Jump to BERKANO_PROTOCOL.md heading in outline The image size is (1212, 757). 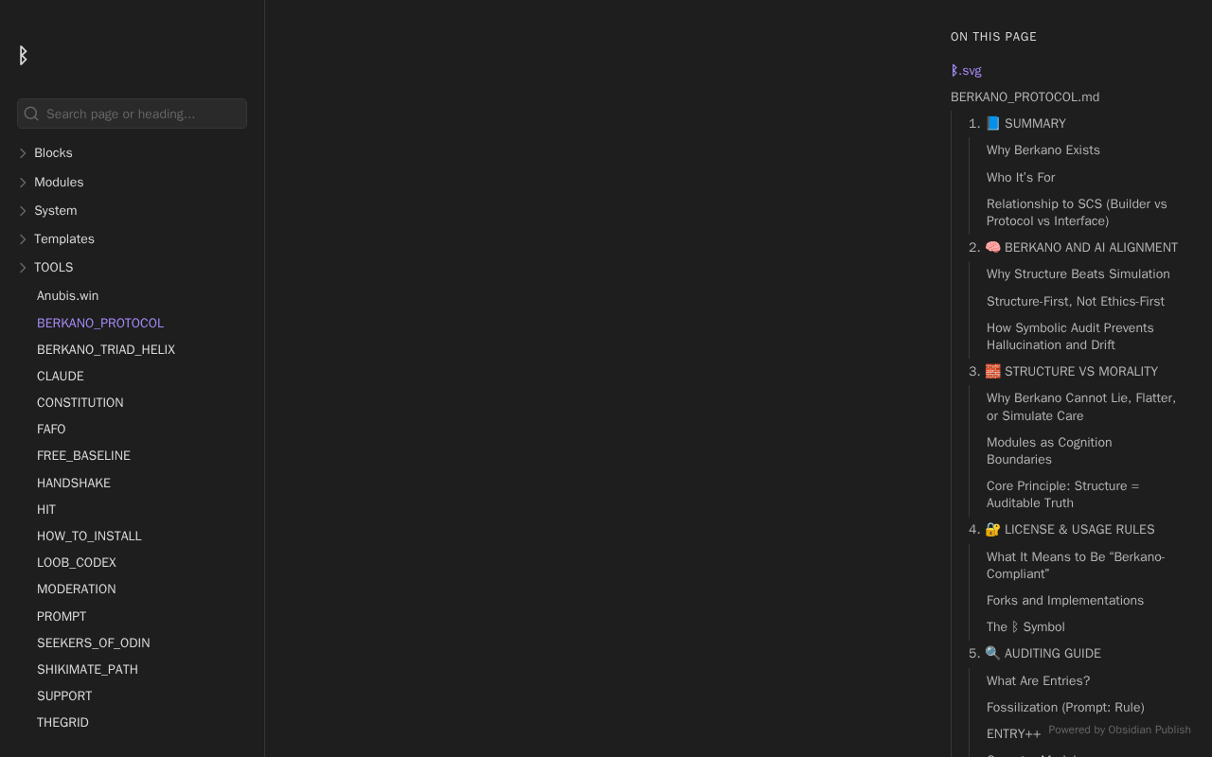pos(1025,97)
